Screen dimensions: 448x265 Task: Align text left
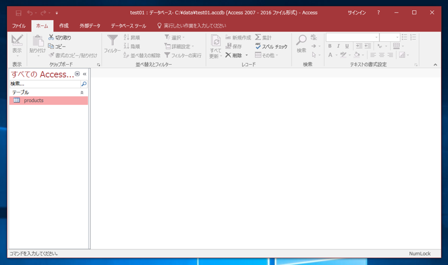coord(373,54)
